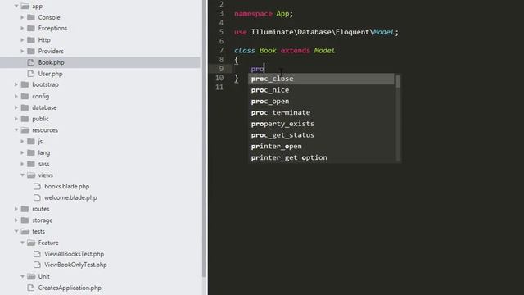Click the Http folder icon

coord(31,40)
